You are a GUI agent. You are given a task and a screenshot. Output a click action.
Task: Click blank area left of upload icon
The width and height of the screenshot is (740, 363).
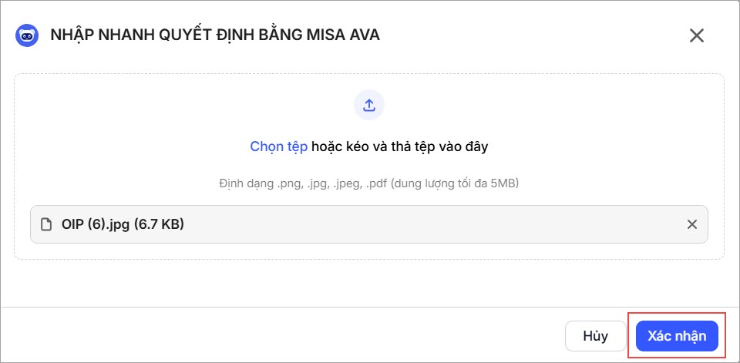point(193,106)
